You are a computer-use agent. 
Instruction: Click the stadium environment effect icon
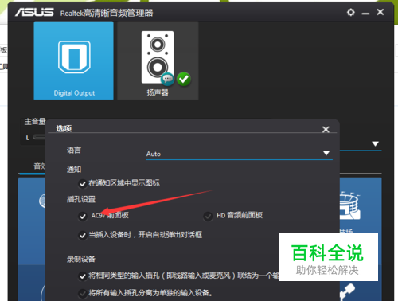[x=349, y=205]
